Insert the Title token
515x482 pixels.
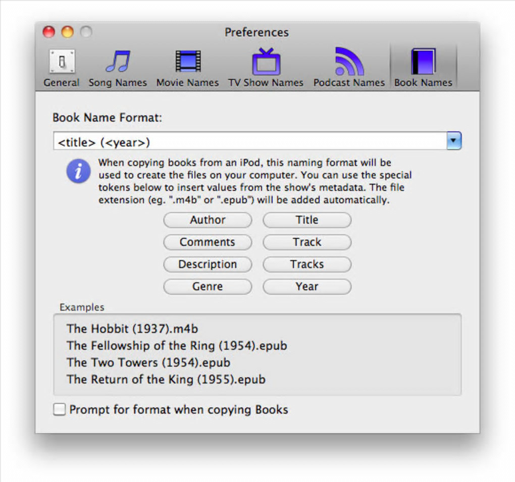point(307,220)
